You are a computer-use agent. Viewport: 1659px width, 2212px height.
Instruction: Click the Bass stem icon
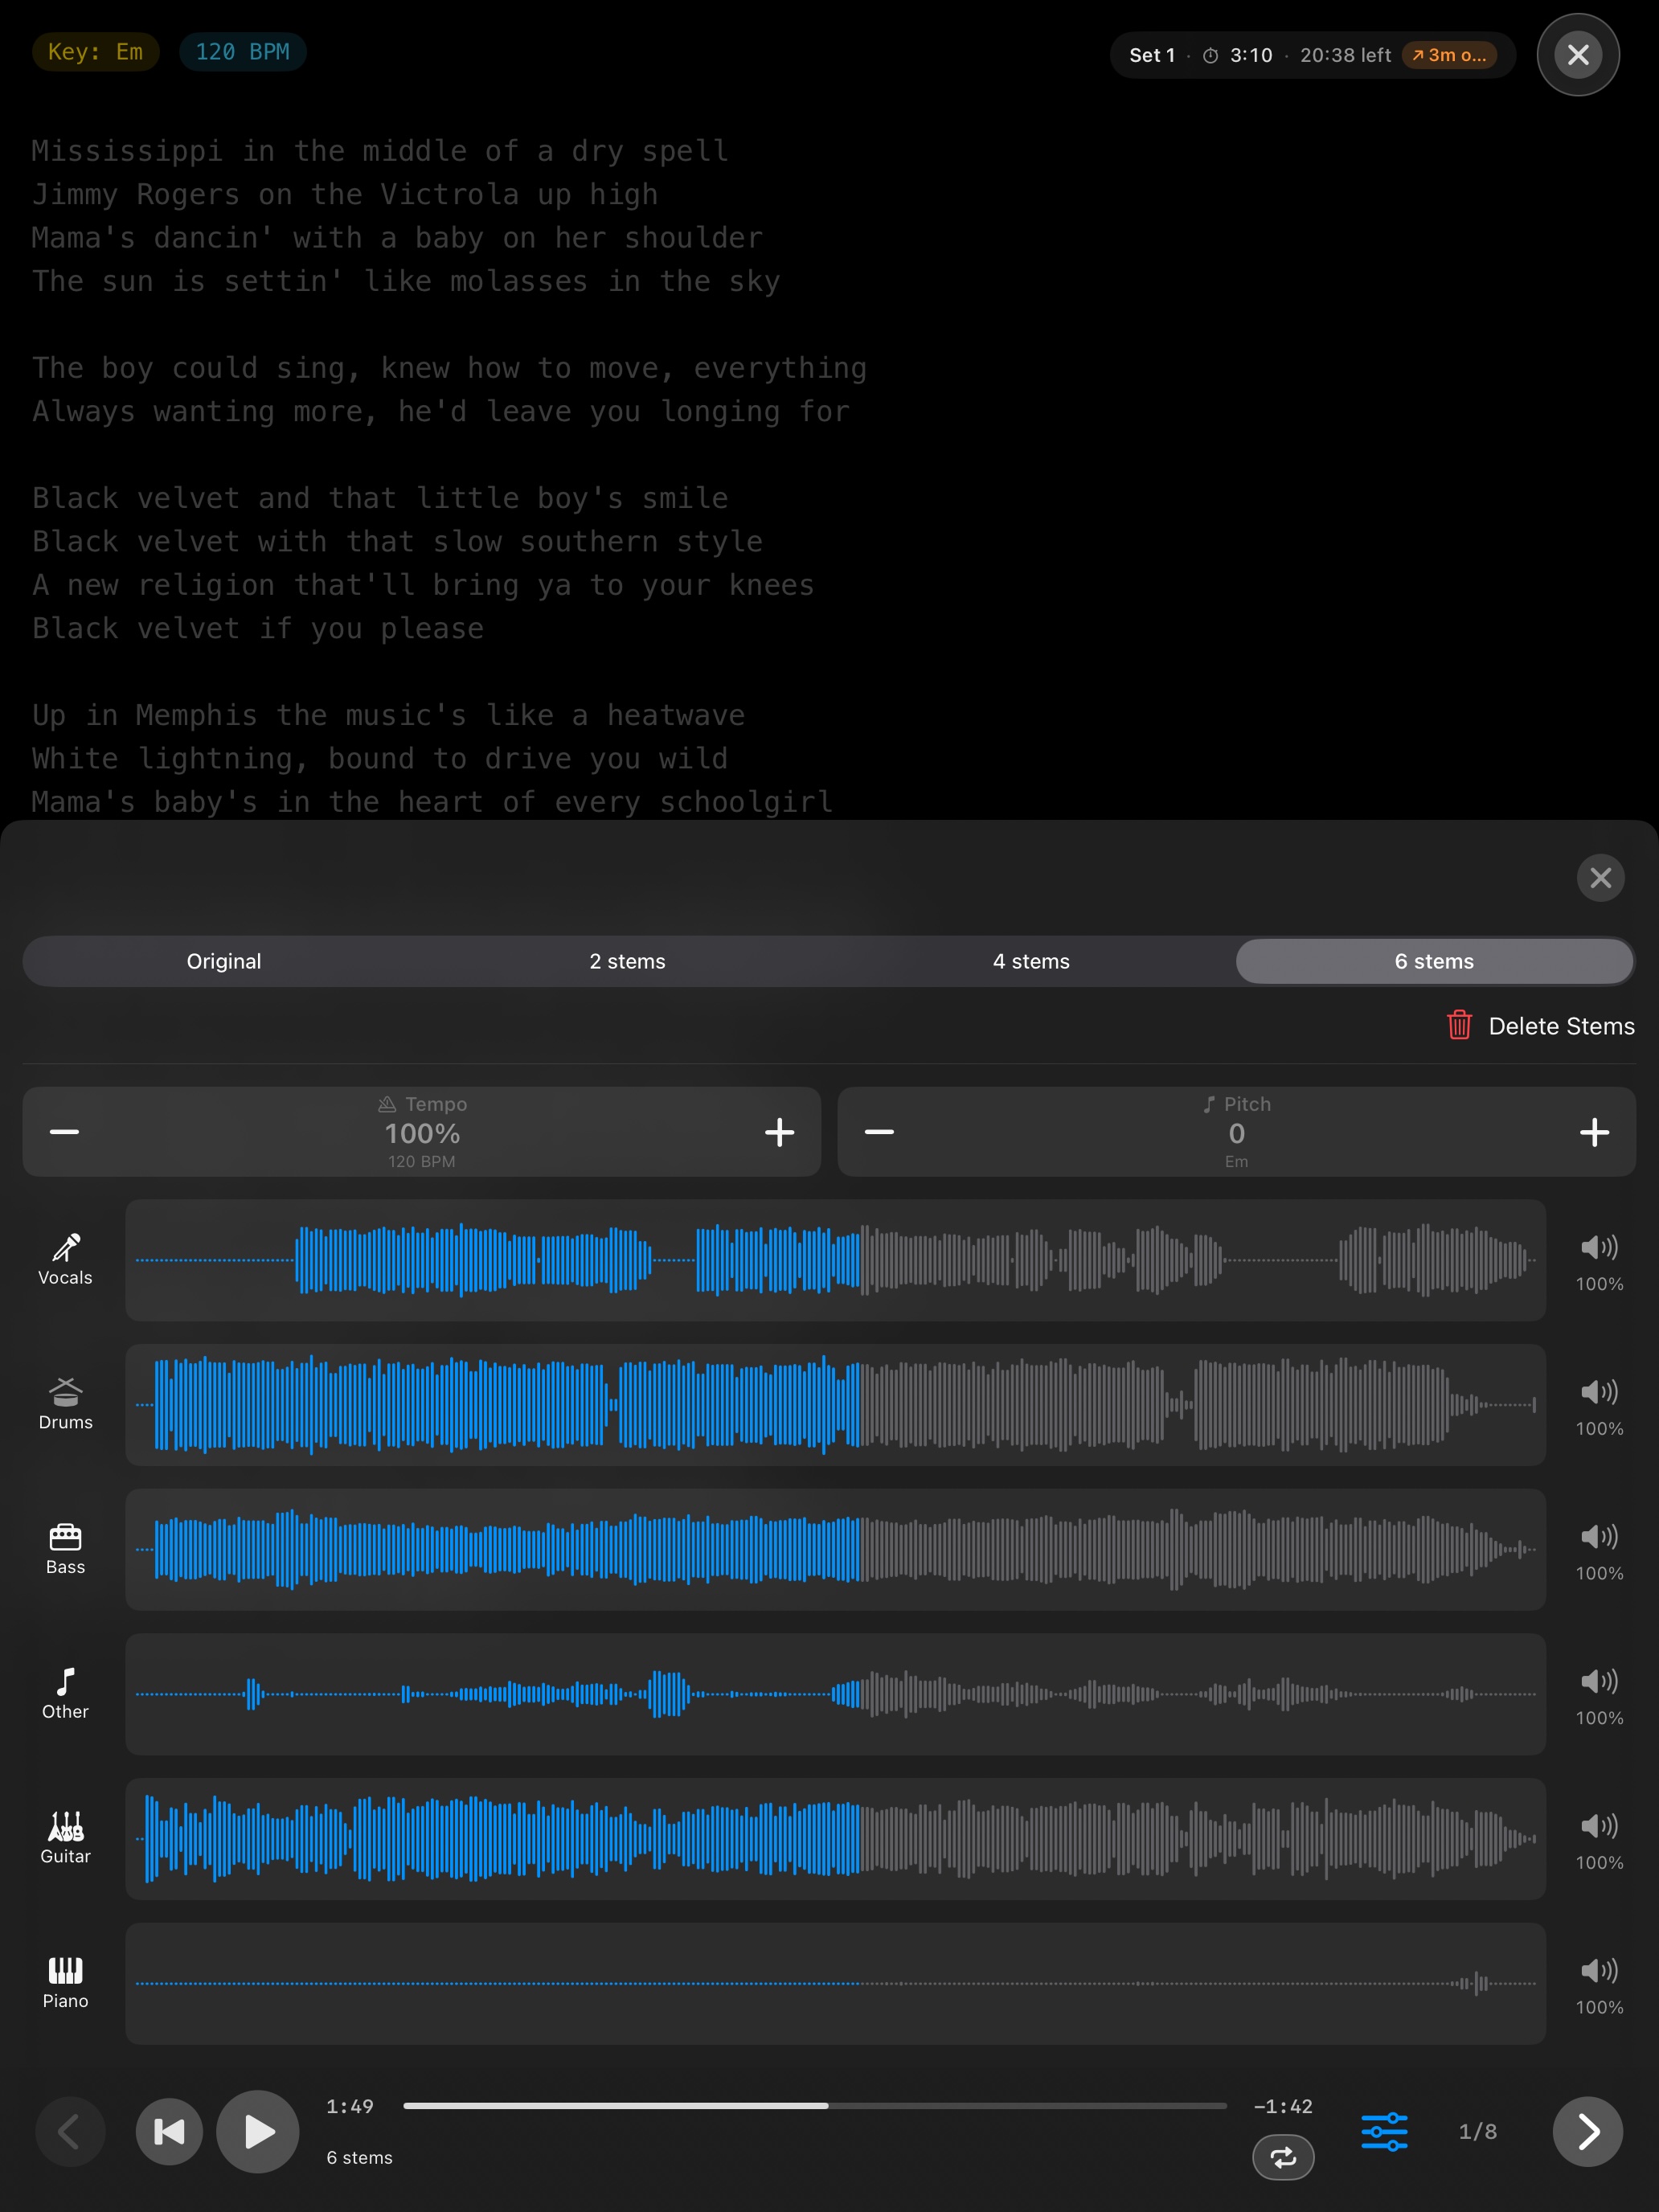66,1536
